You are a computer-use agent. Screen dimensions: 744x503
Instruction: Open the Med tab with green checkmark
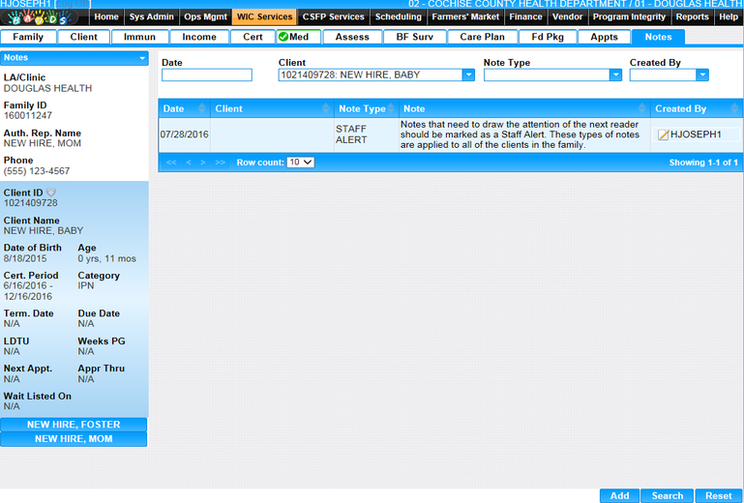pos(299,37)
